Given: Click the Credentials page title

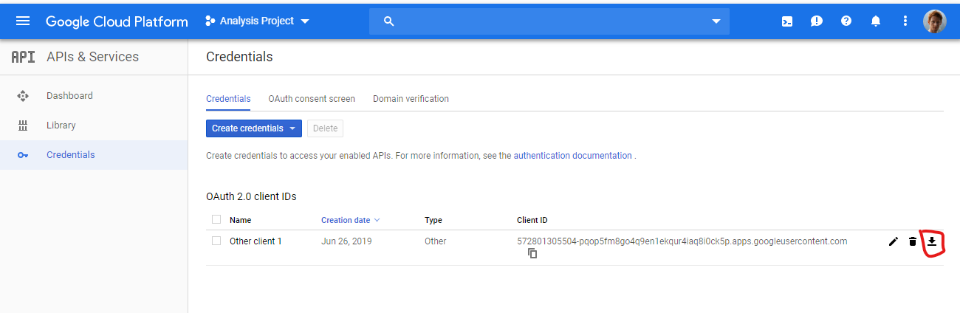Looking at the screenshot, I should [x=239, y=57].
